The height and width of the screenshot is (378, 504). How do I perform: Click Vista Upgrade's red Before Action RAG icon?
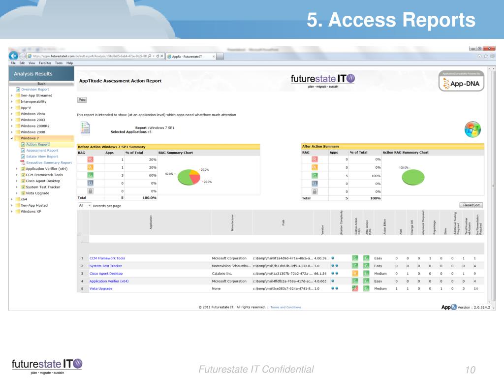pos(355,288)
